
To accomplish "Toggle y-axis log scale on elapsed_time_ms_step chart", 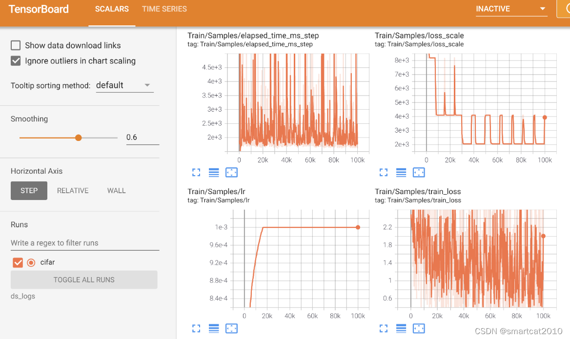I will (214, 173).
